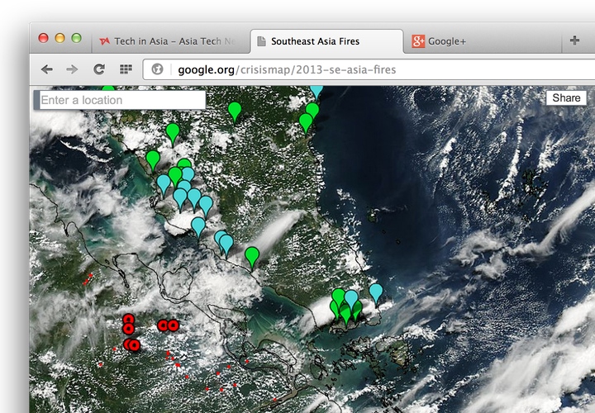Click the cyan marker farthest east near the southern tip
This screenshot has height=413, width=595.
pyautogui.click(x=376, y=294)
